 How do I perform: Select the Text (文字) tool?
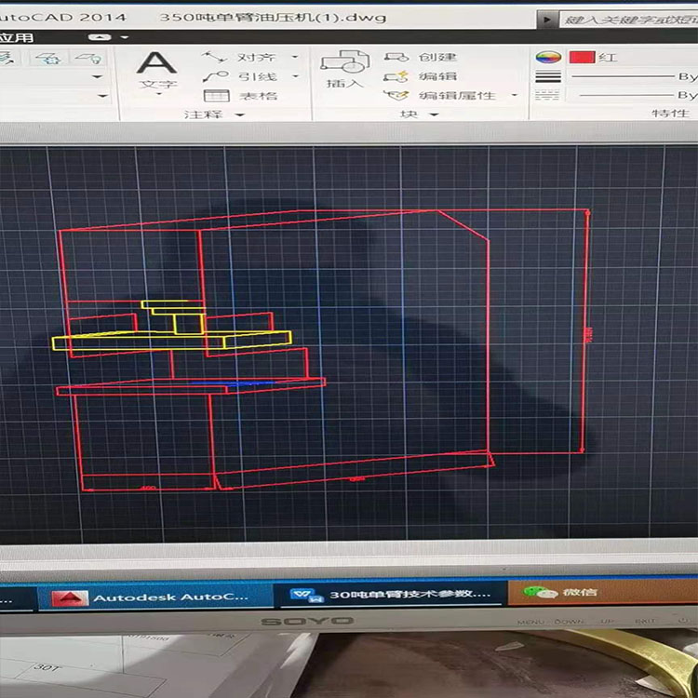pos(157,70)
